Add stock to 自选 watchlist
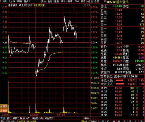Viewport: 145px width, 122px height. pos(90,1)
